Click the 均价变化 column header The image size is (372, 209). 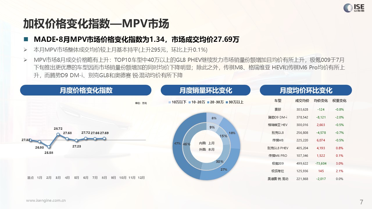coord(321,101)
